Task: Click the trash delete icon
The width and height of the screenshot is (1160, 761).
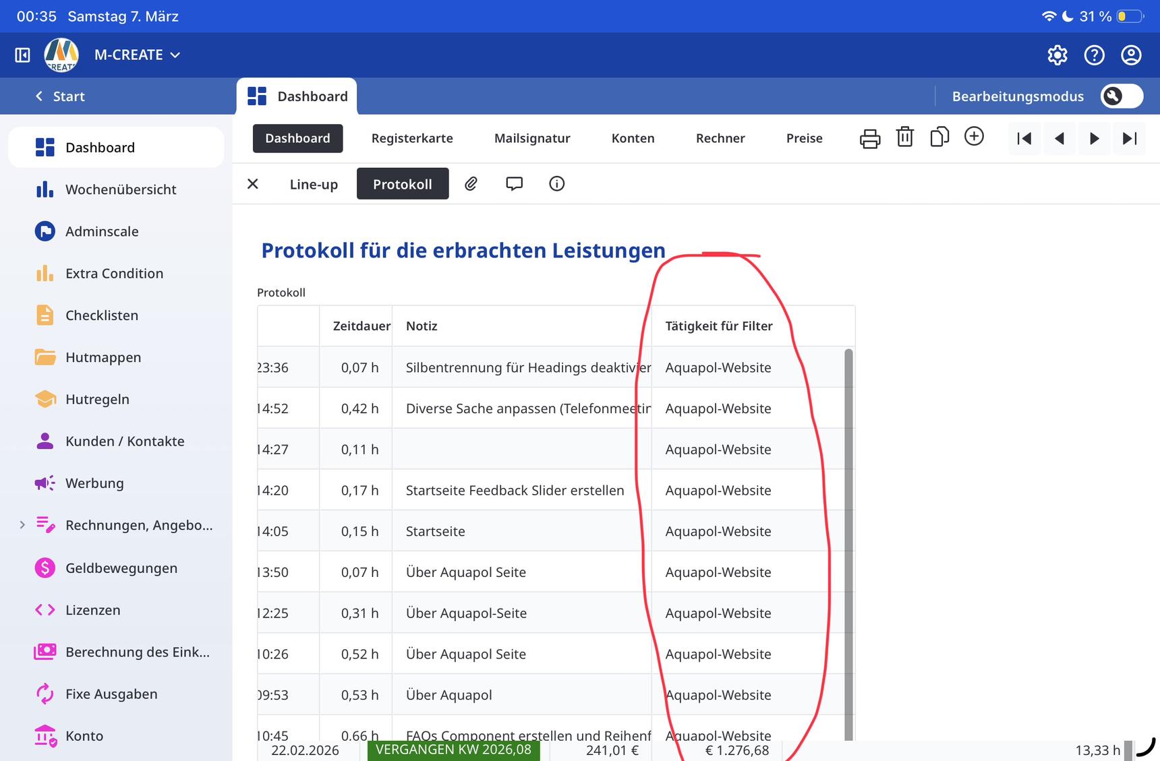Action: point(904,138)
